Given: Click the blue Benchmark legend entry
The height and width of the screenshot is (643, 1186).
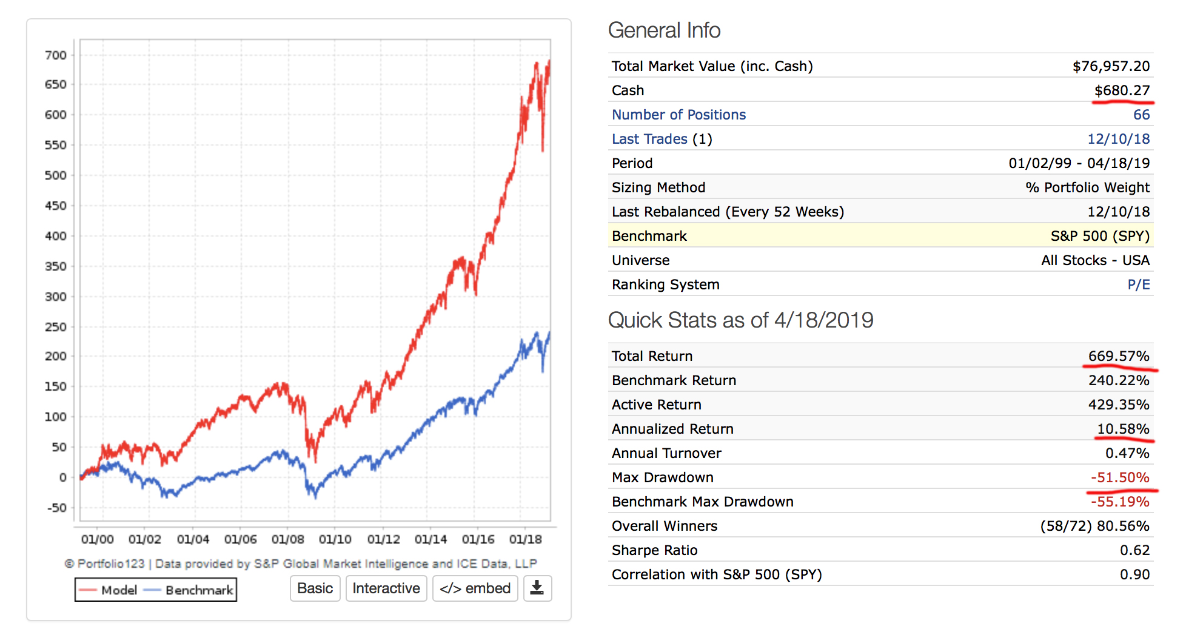Looking at the screenshot, I should (x=189, y=590).
